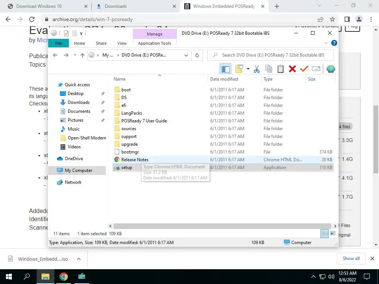This screenshot has height=284, width=379.
Task: Switch to the Download Windows 10 Chrome tab
Action: point(38,6)
